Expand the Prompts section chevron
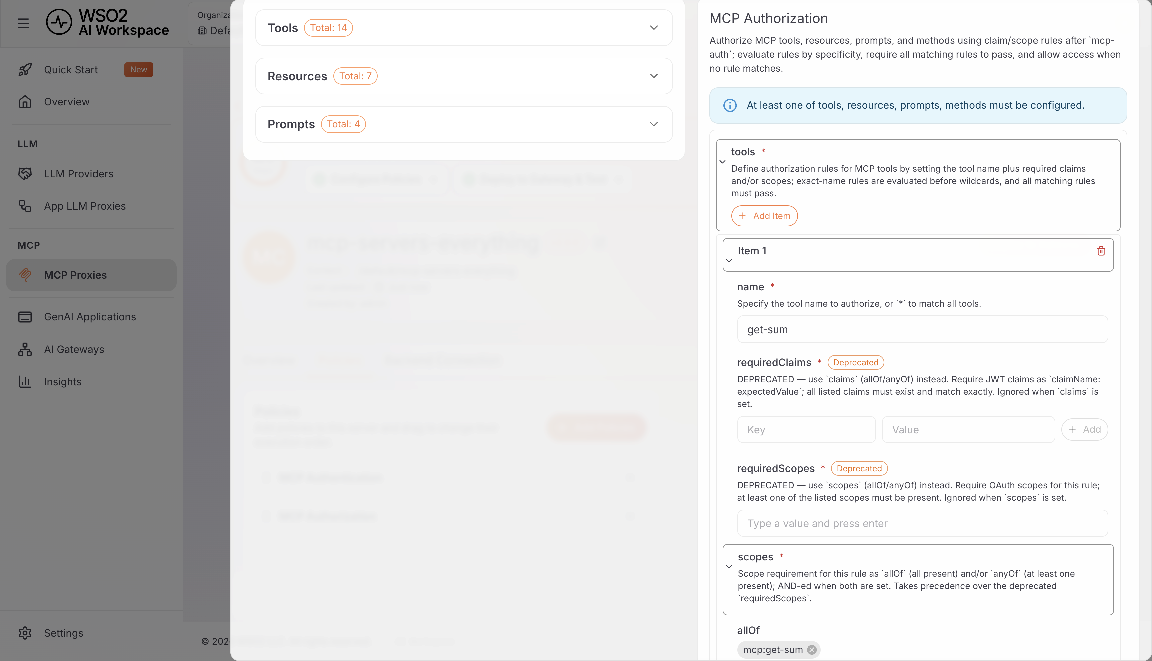 click(x=654, y=124)
